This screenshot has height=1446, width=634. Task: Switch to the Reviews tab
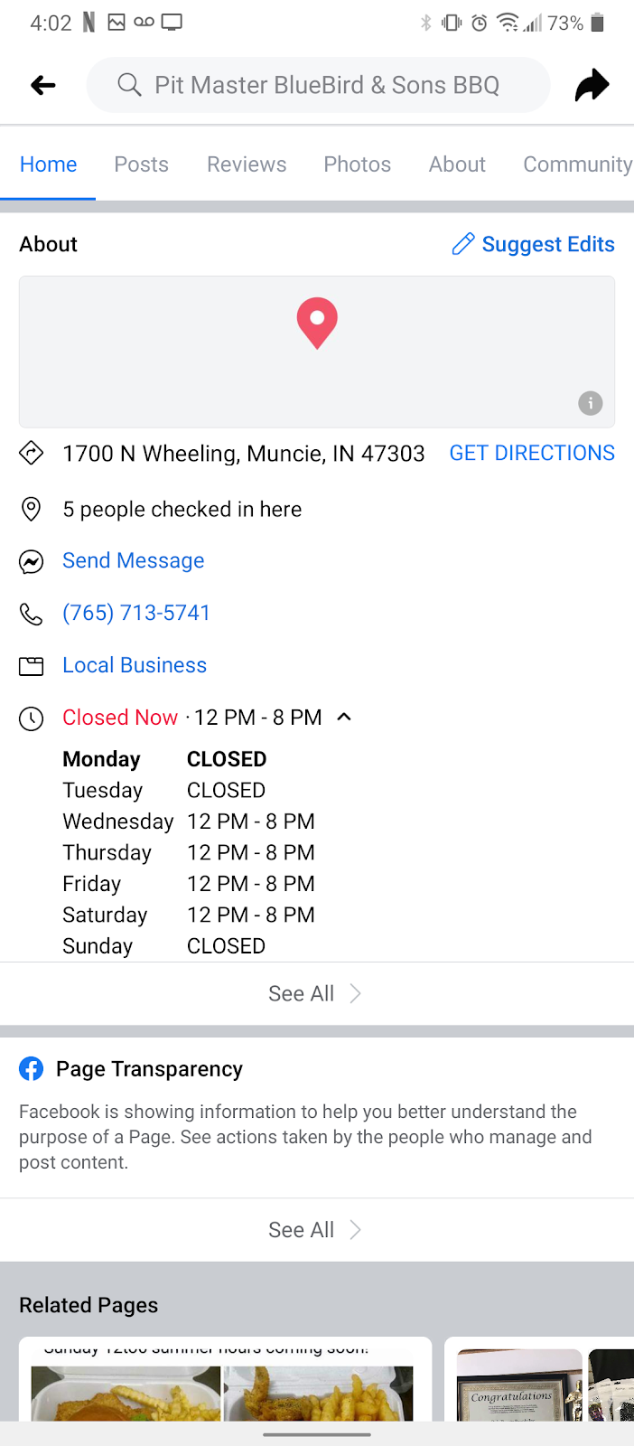[x=246, y=164]
